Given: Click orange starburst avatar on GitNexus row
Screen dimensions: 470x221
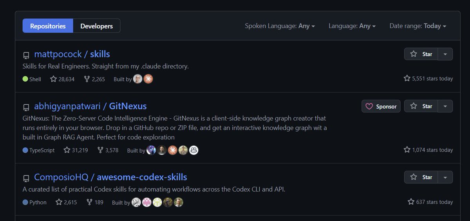Looking at the screenshot, I should [172, 150].
